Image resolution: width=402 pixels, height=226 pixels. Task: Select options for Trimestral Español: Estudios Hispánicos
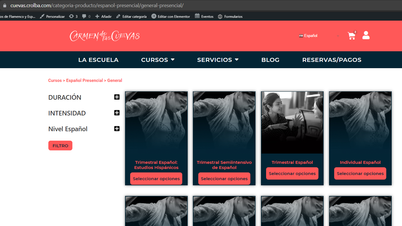point(156,178)
